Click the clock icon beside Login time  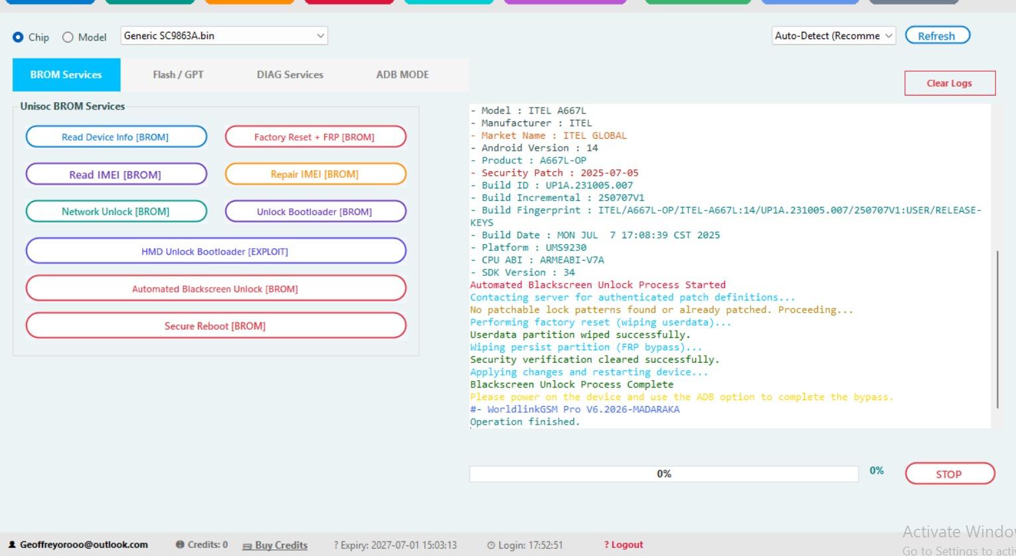click(x=491, y=545)
